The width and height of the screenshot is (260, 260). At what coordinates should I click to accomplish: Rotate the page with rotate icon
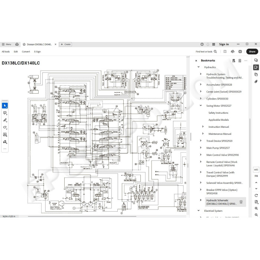click(256, 195)
